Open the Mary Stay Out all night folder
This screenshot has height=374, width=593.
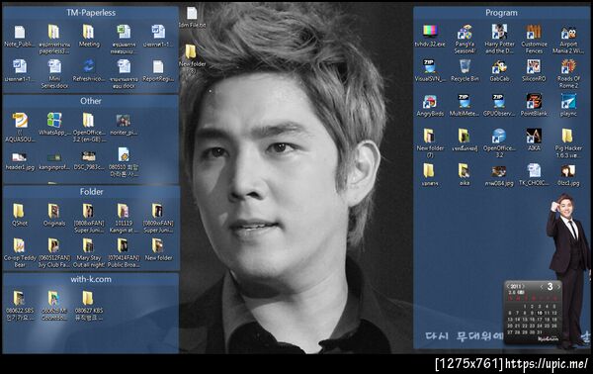89,253
